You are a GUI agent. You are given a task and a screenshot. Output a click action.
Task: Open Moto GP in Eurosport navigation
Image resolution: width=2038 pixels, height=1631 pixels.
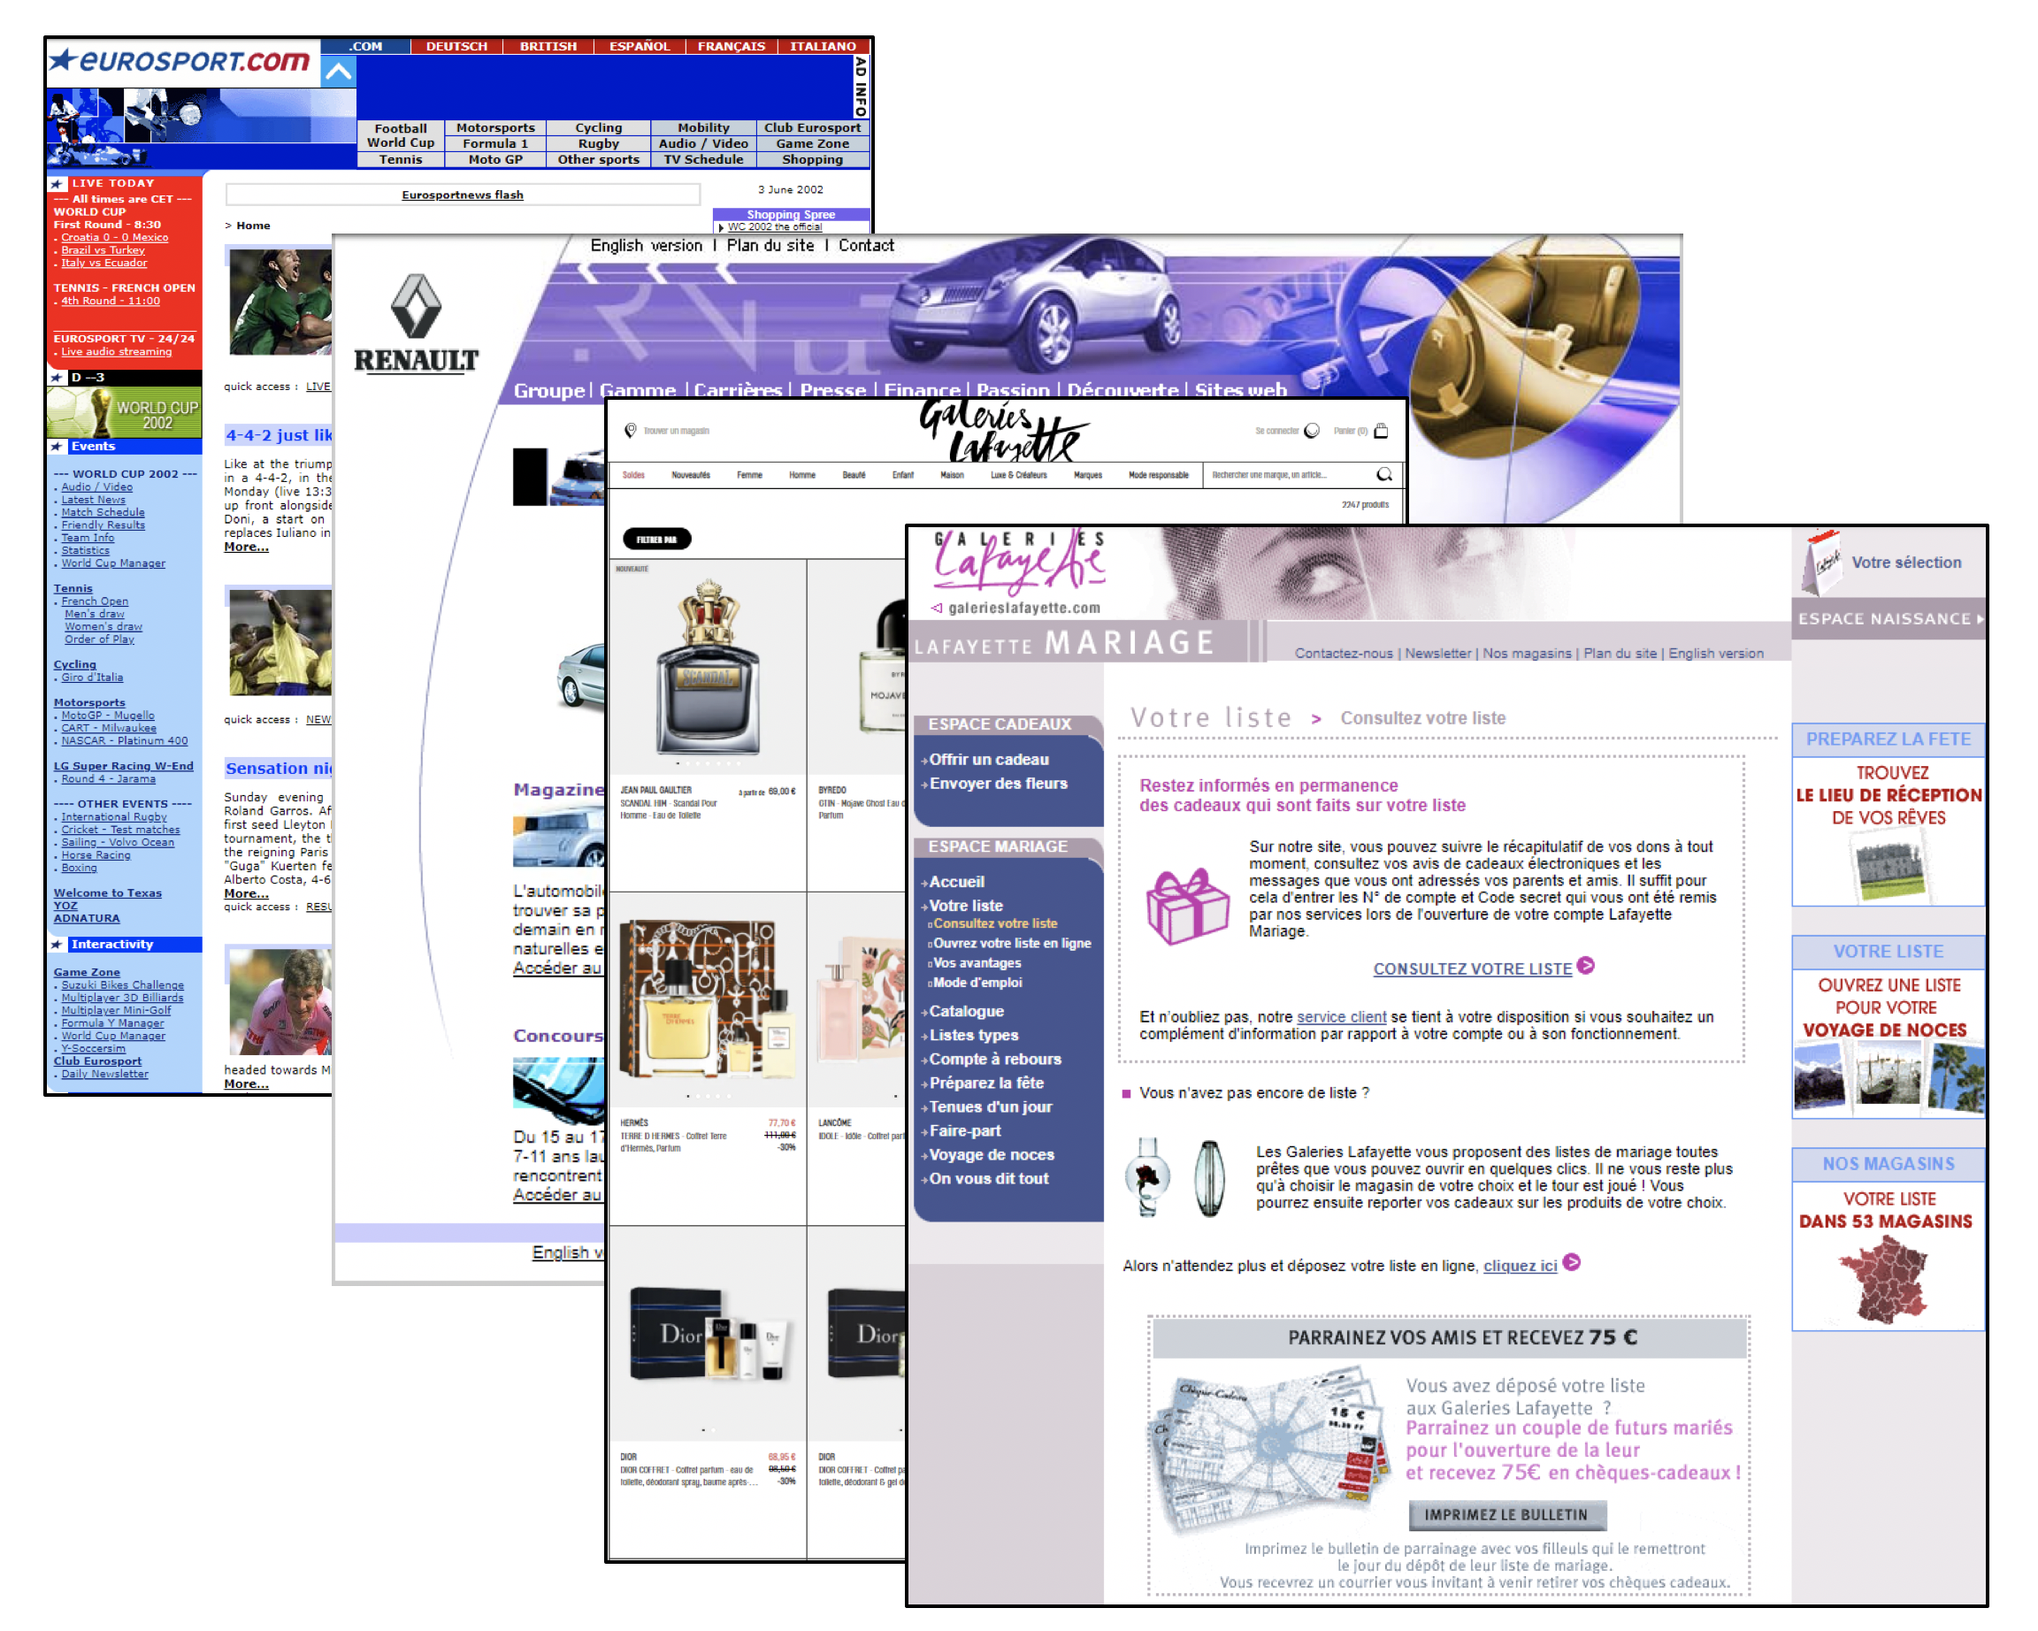[495, 160]
